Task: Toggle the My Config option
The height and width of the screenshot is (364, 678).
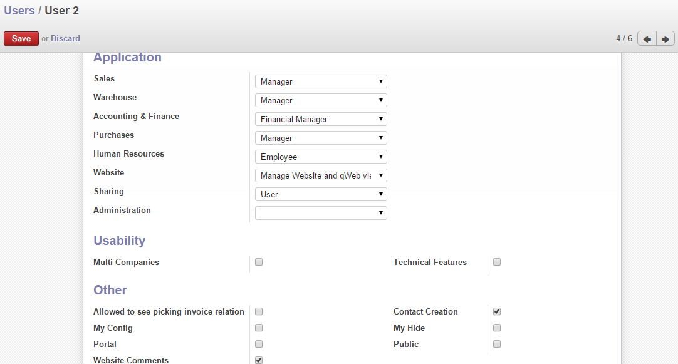Action: pos(259,328)
